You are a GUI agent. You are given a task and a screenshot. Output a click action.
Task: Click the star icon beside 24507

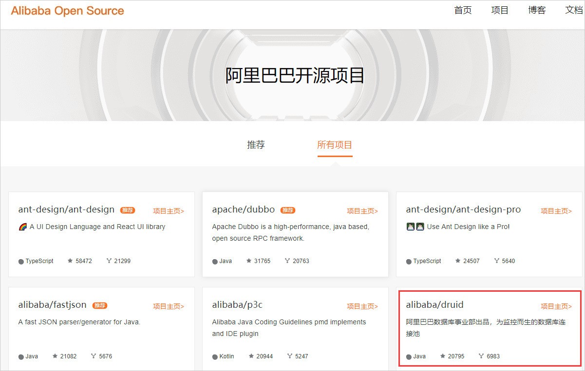[458, 261]
